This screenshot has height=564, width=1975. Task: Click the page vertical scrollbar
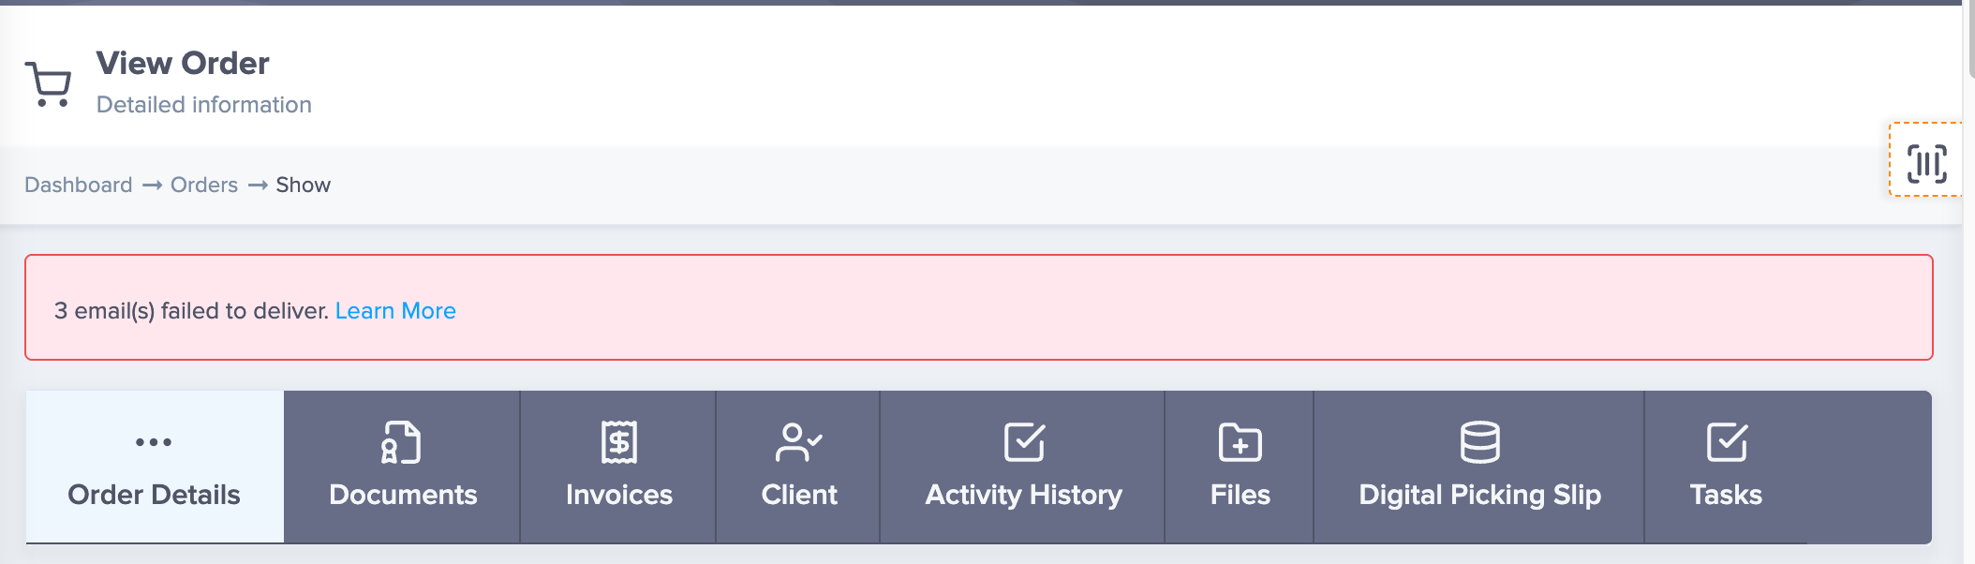click(1968, 282)
